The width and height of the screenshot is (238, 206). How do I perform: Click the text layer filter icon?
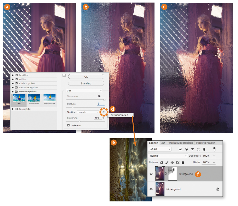pyautogui.click(x=192, y=149)
